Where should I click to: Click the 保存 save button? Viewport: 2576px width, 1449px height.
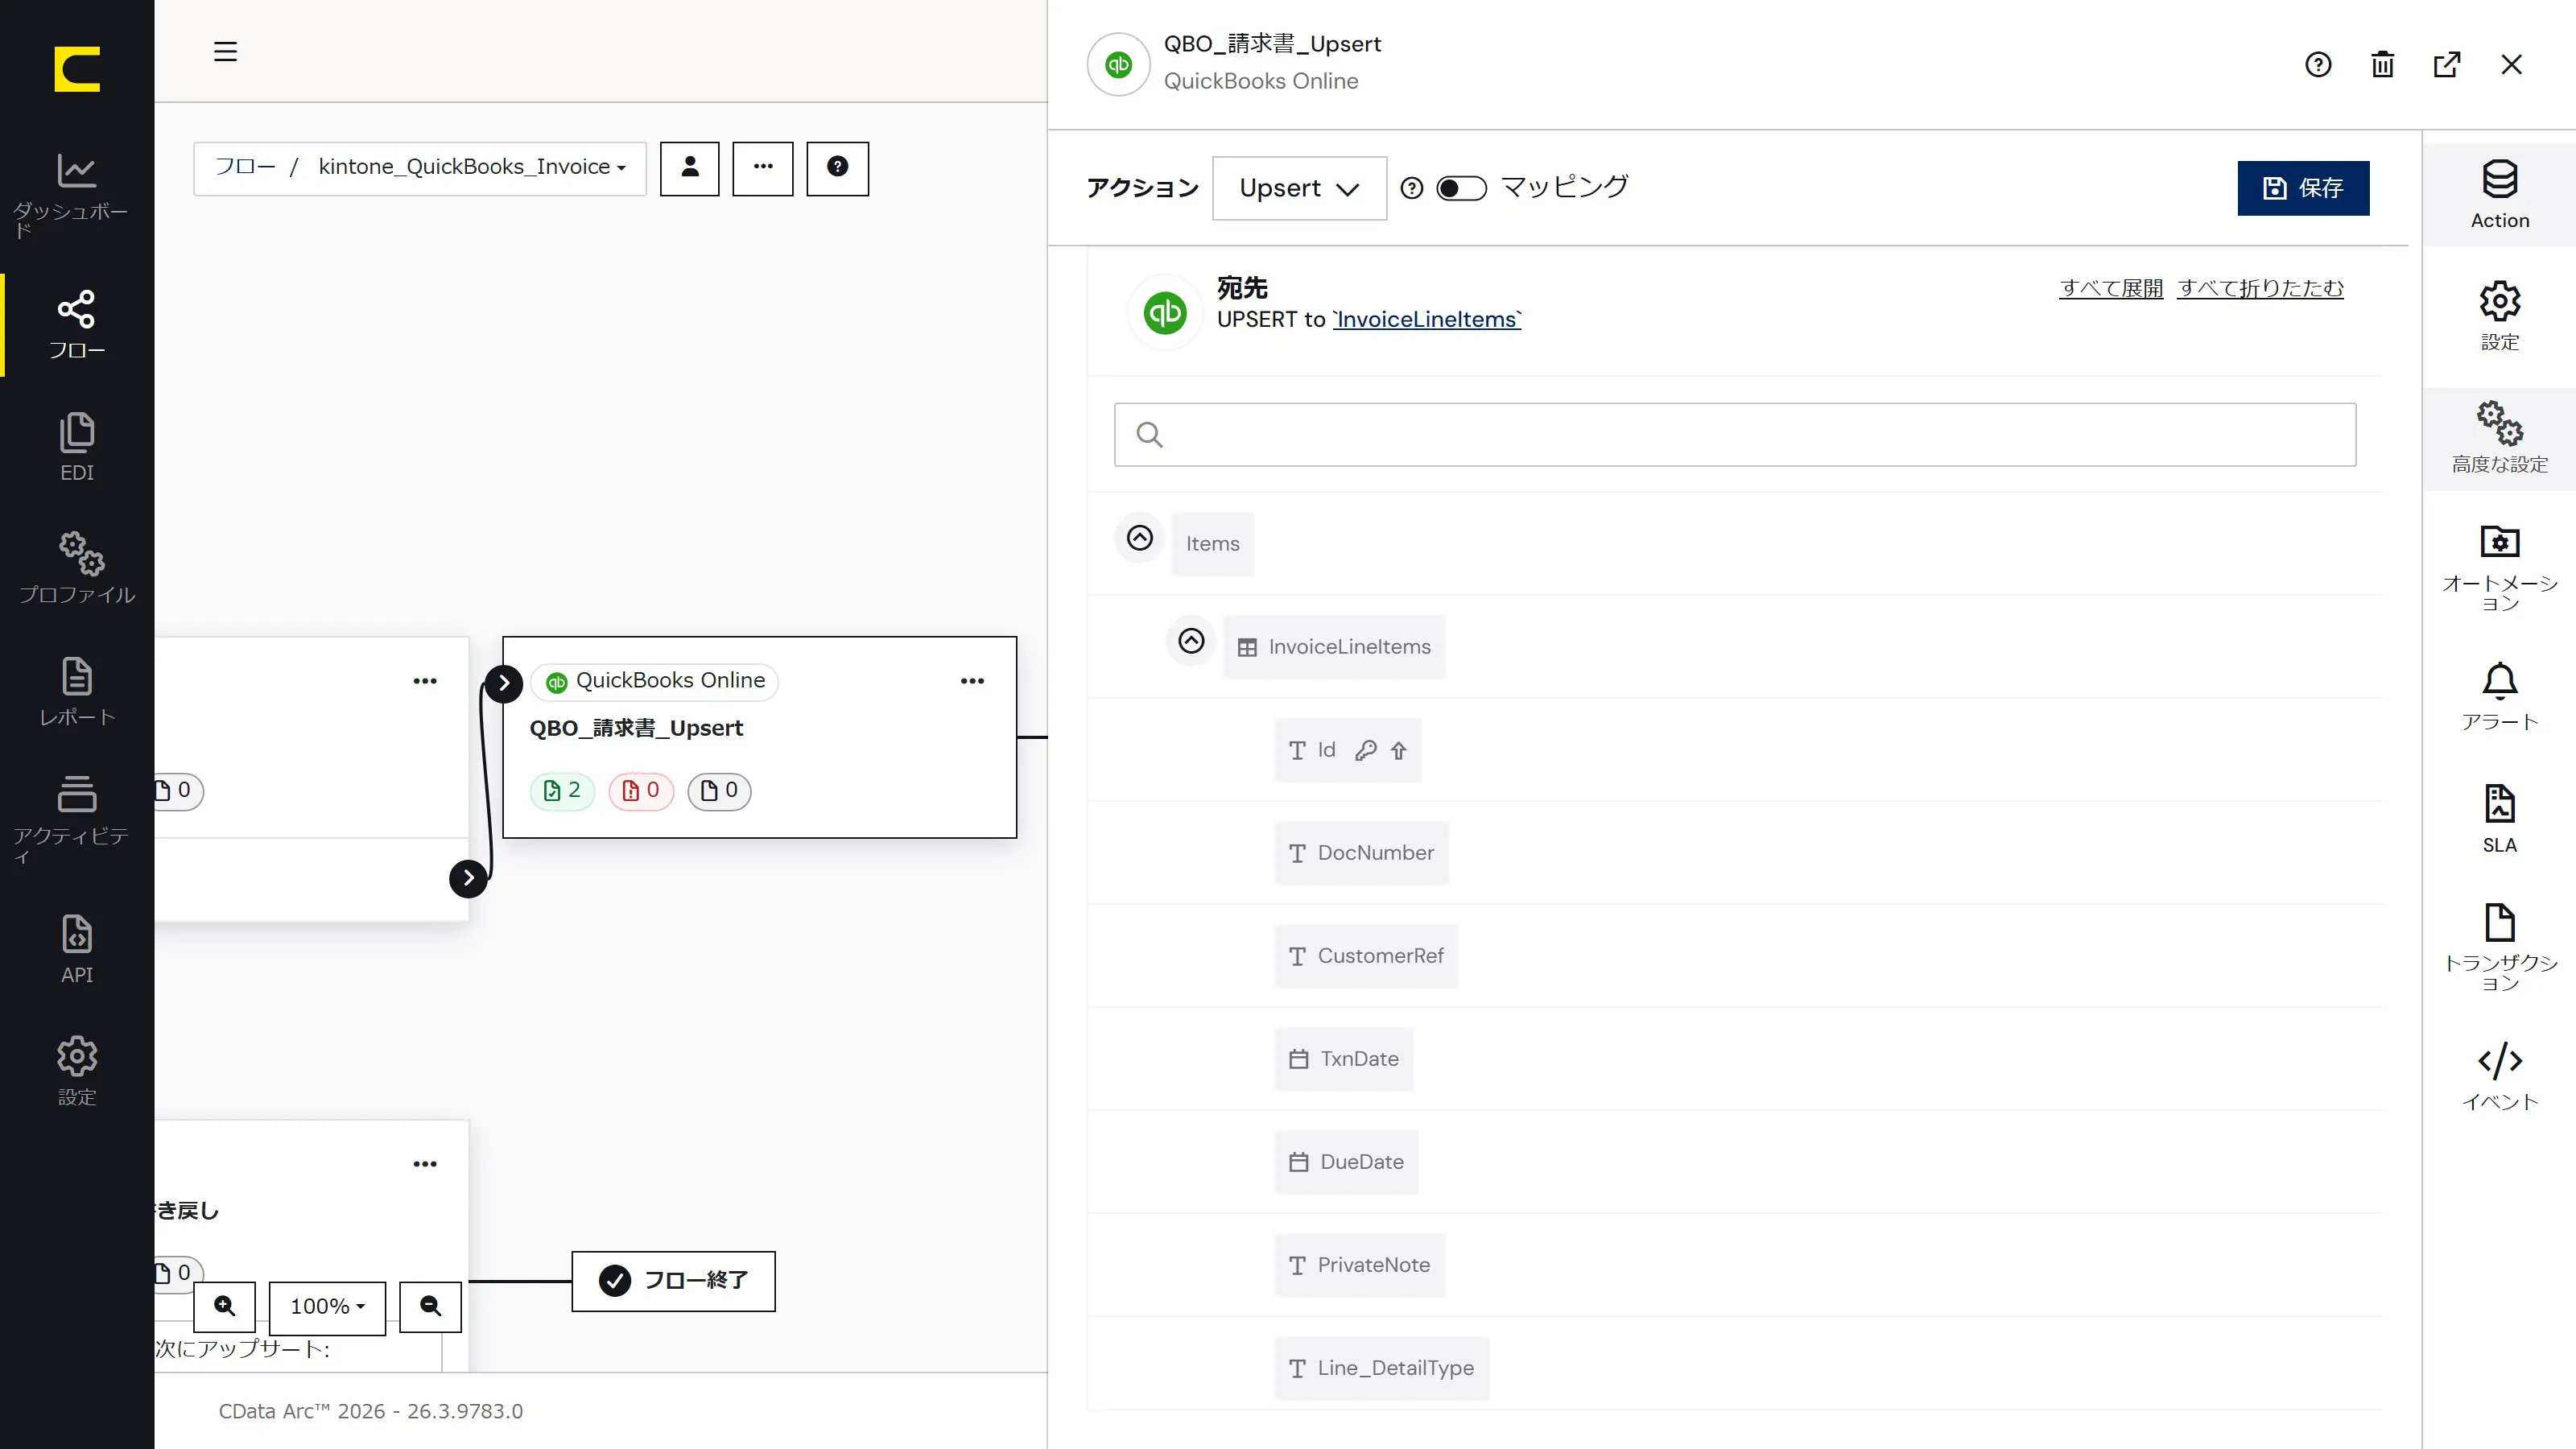(x=2303, y=188)
